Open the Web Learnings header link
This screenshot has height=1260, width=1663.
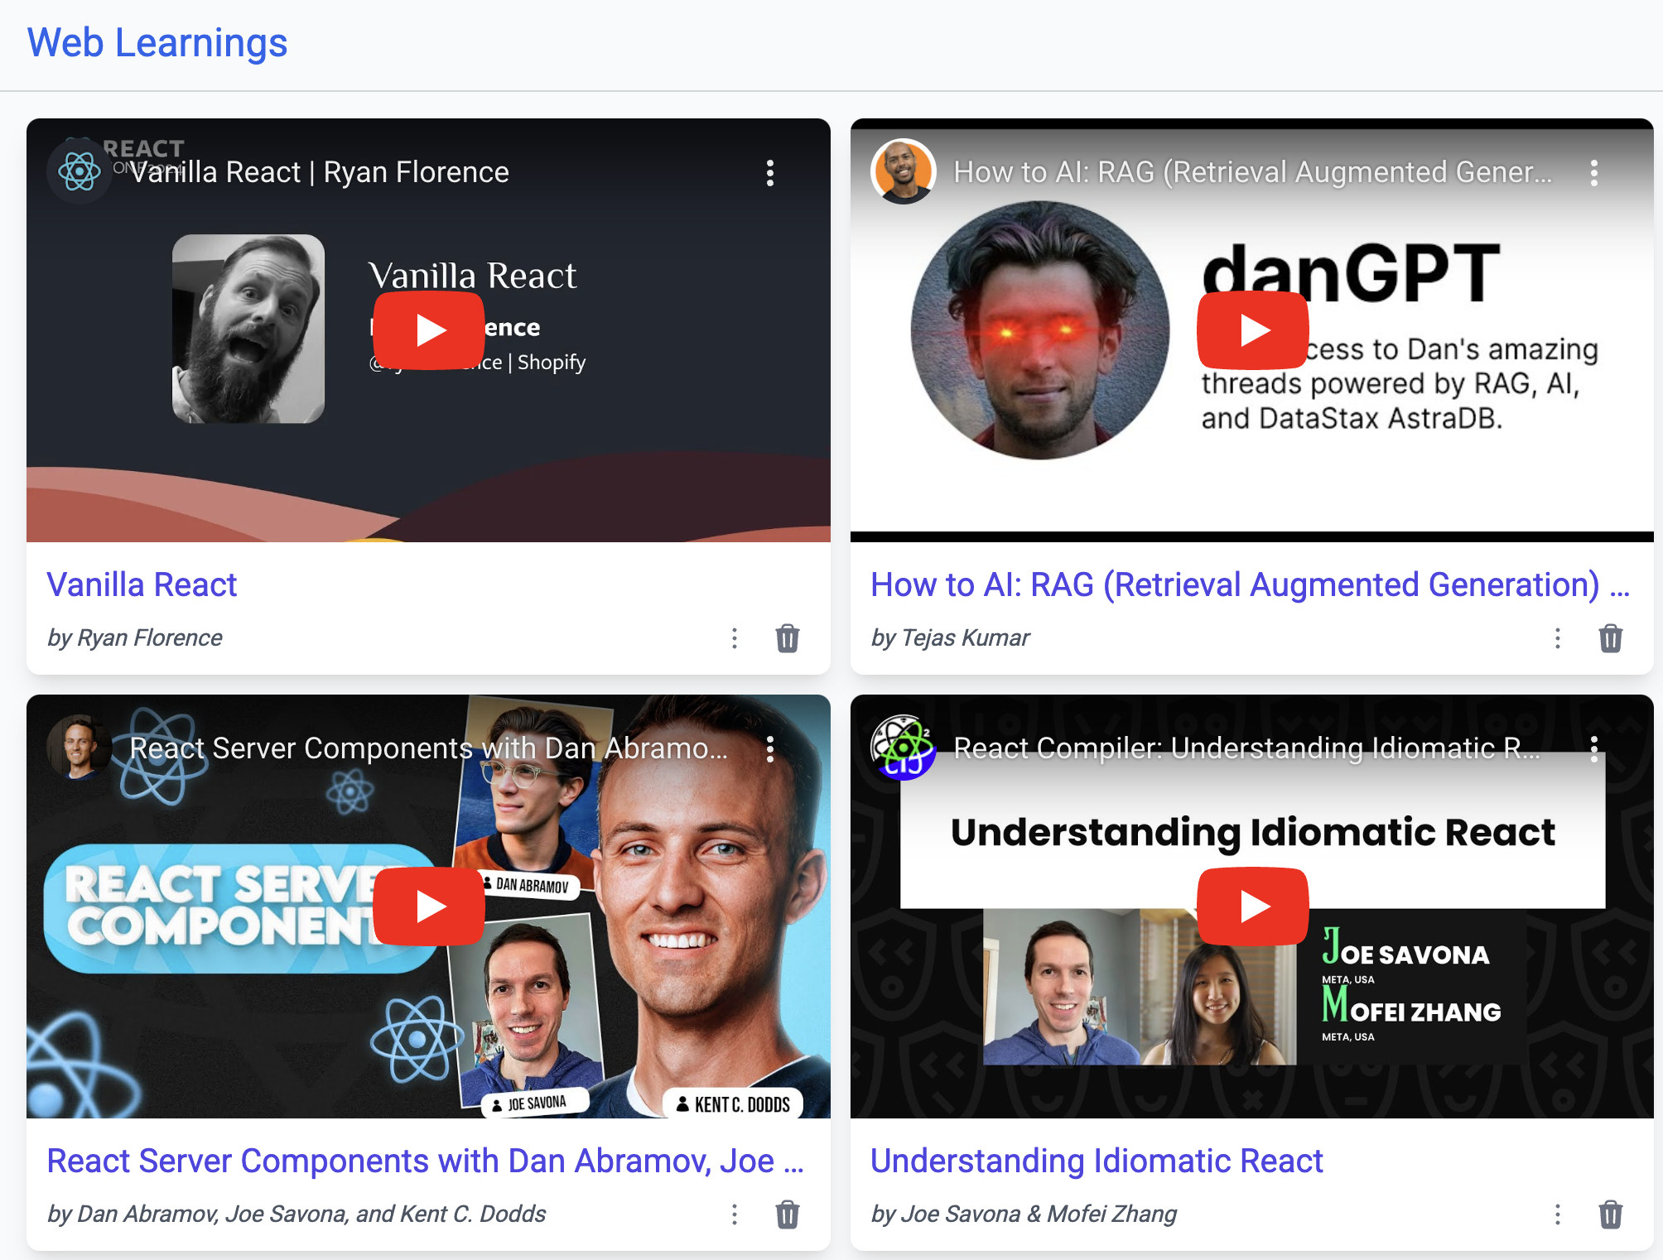coord(157,43)
